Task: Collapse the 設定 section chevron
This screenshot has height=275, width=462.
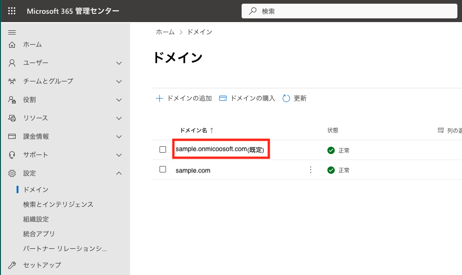Action: 119,173
